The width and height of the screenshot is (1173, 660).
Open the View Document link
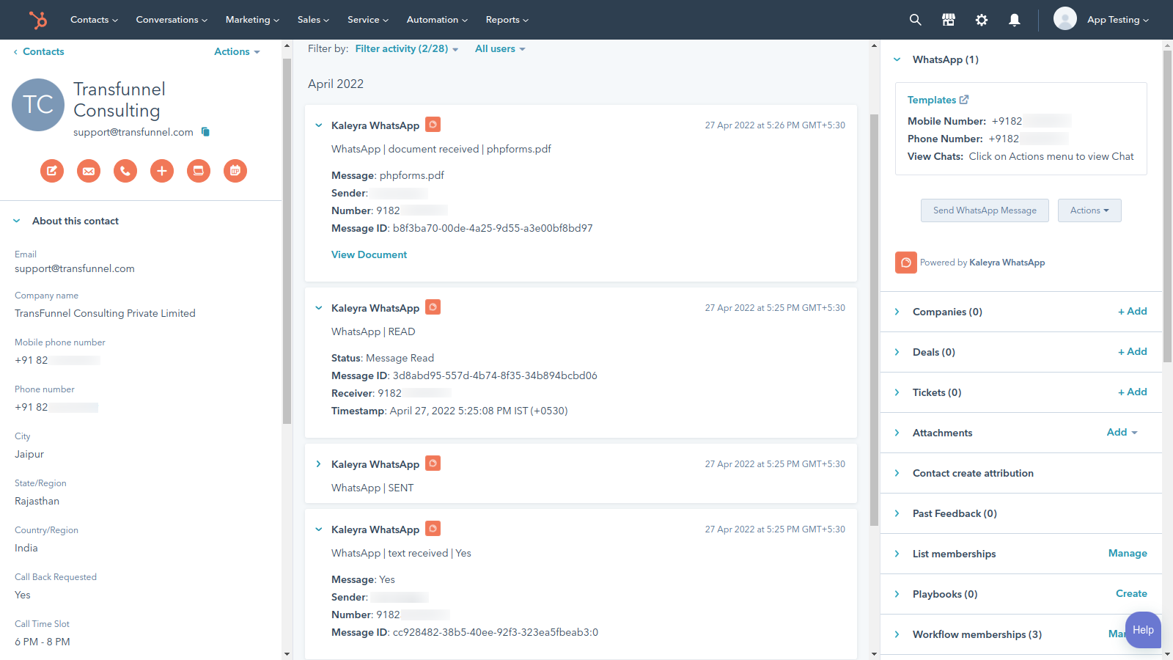point(369,254)
